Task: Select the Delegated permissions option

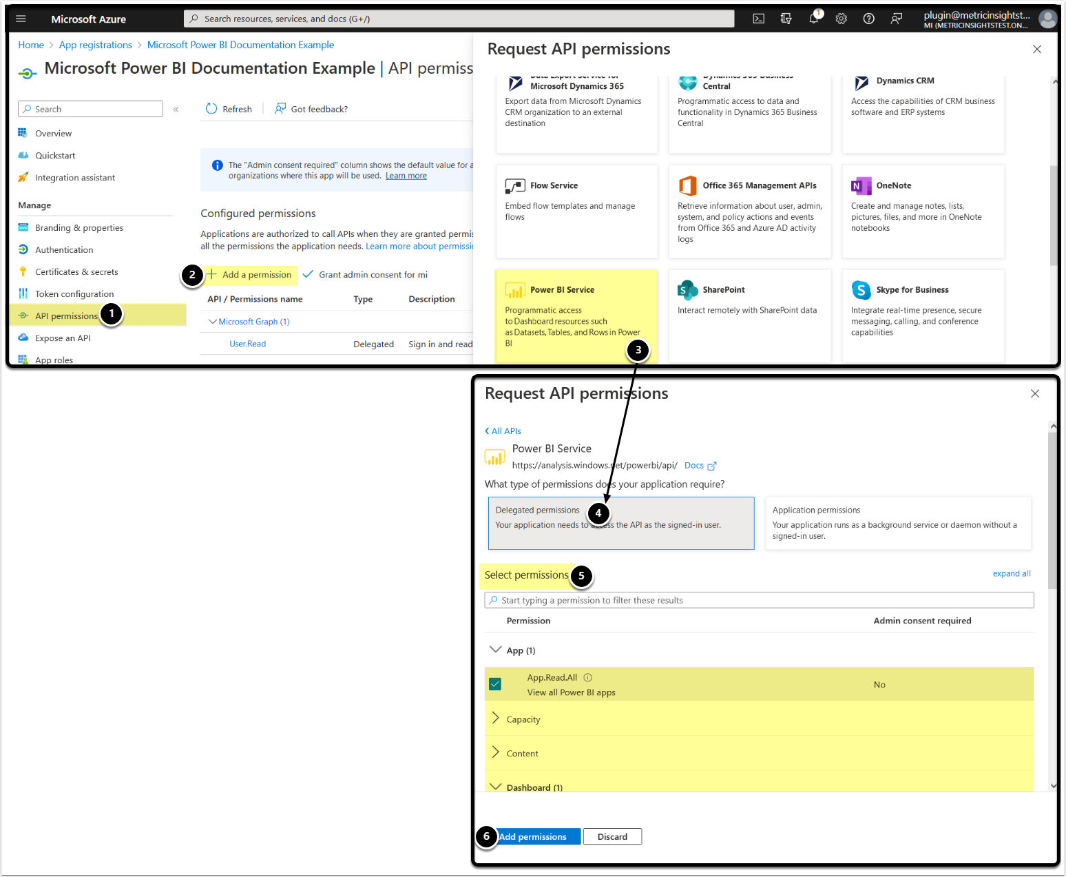Action: pos(621,523)
